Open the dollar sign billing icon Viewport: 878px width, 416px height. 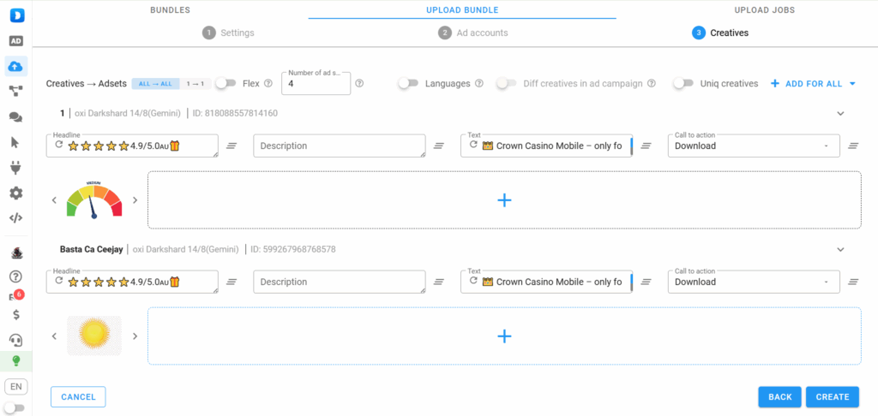[x=16, y=315]
